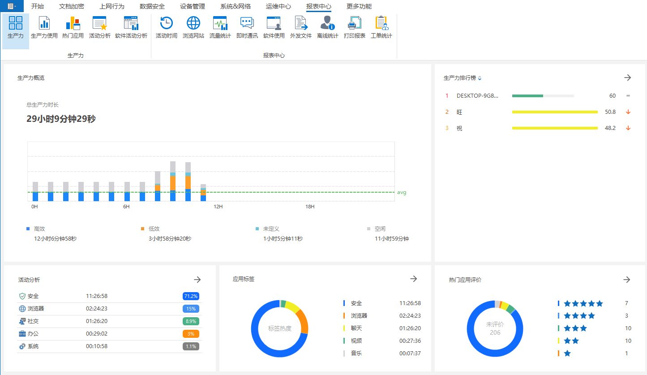Viewport: 647px width, 375px height.
Task: Click the 未评价 206 donut chart center
Action: coord(495,328)
